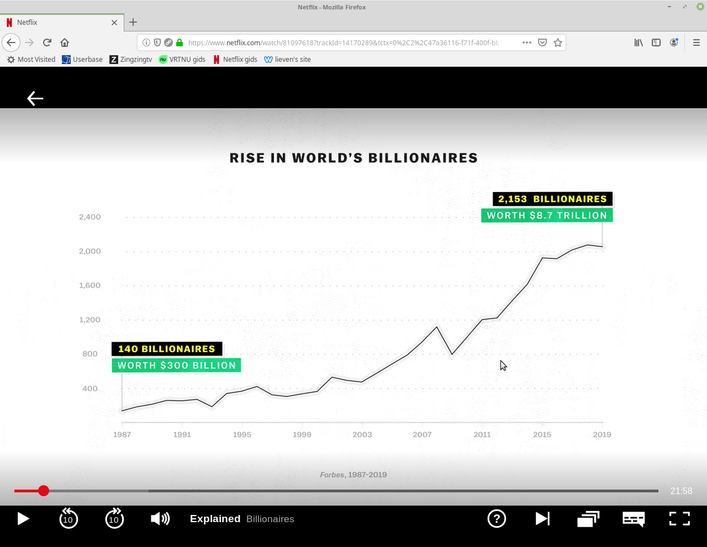Open the Firefox hamburger menu

tap(696, 43)
